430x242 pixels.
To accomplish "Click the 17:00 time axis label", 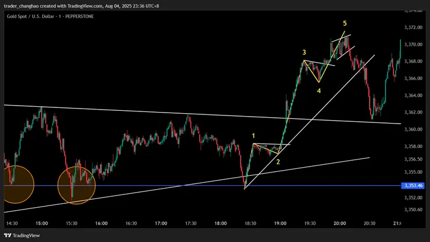I will tap(161, 223).
